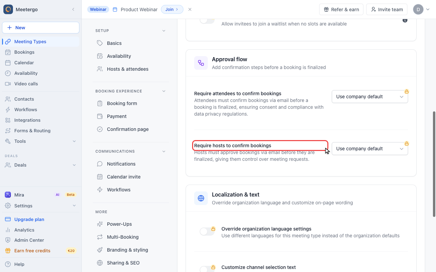Image resolution: width=436 pixels, height=272 pixels.
Task: Click Refer & earn button
Action: (341, 9)
